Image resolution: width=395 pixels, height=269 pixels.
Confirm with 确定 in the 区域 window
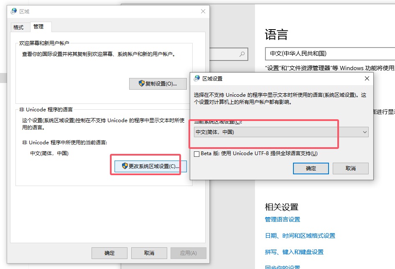(x=110, y=253)
